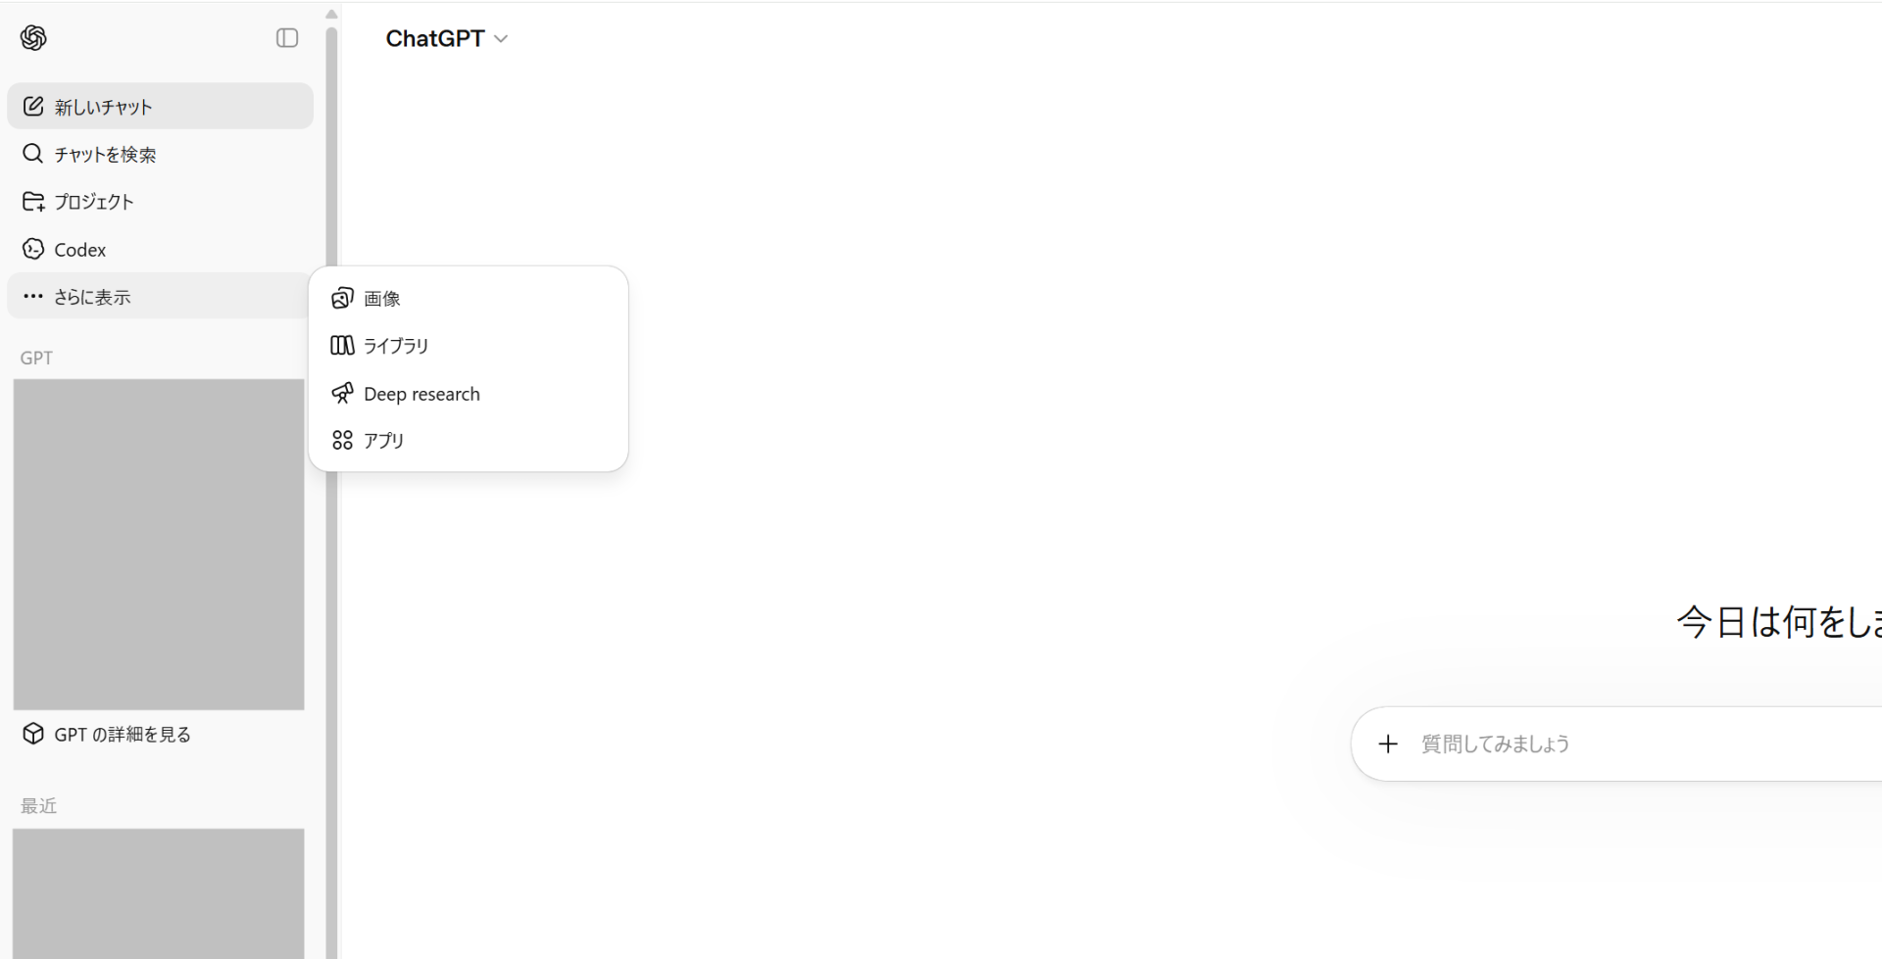This screenshot has width=1882, height=959.
Task: Click the plus attach icon in prompt box
Action: click(x=1388, y=744)
